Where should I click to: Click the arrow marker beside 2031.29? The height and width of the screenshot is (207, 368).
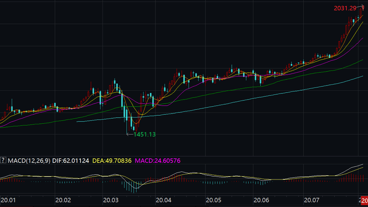(x=360, y=7)
